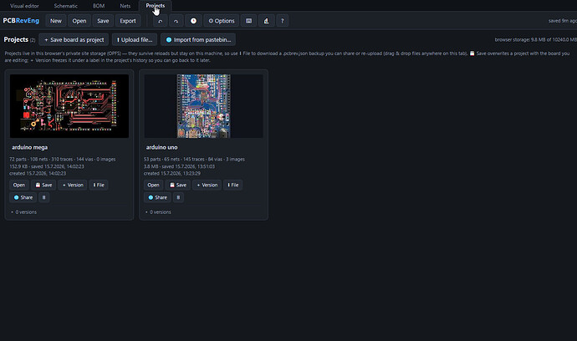Click the browser storage usage text
Image resolution: width=577 pixels, height=341 pixels.
[x=535, y=40]
